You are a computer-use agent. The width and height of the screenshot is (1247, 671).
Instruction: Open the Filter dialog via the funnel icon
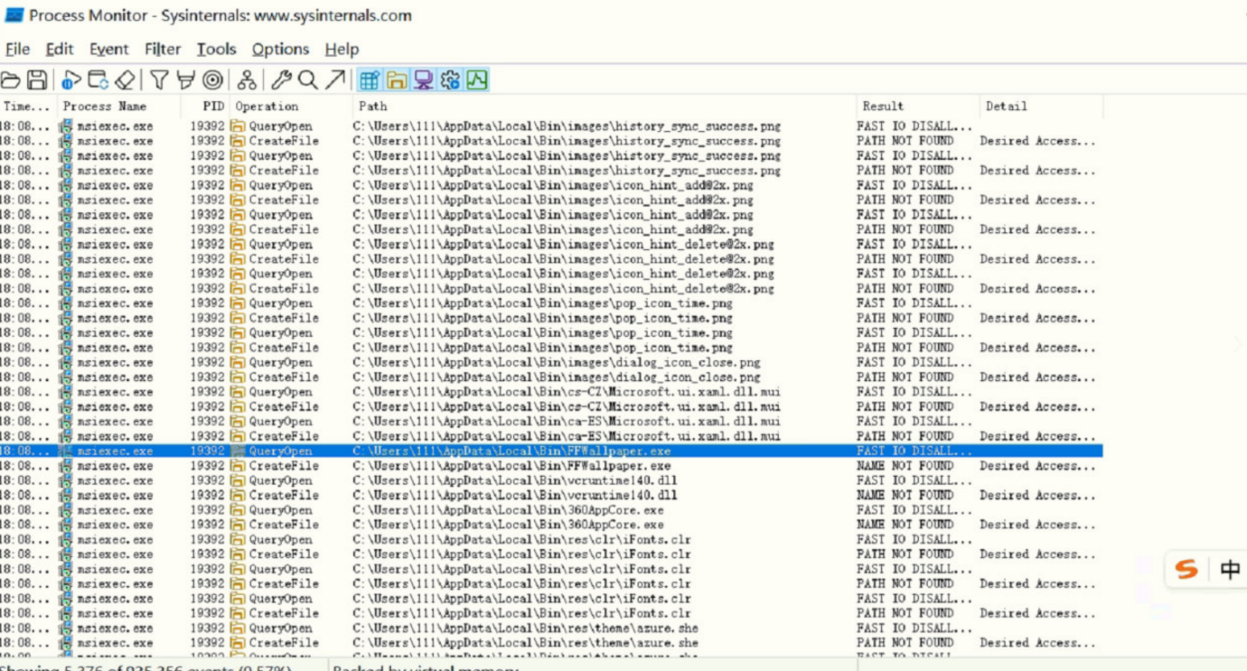point(159,80)
